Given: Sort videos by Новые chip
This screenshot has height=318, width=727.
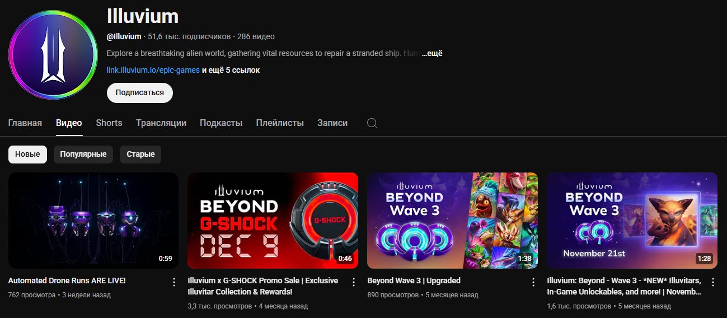Looking at the screenshot, I should coord(27,155).
